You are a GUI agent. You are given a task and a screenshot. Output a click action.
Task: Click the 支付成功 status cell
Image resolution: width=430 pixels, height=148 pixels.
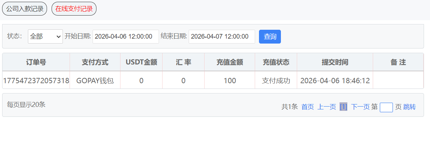276,81
